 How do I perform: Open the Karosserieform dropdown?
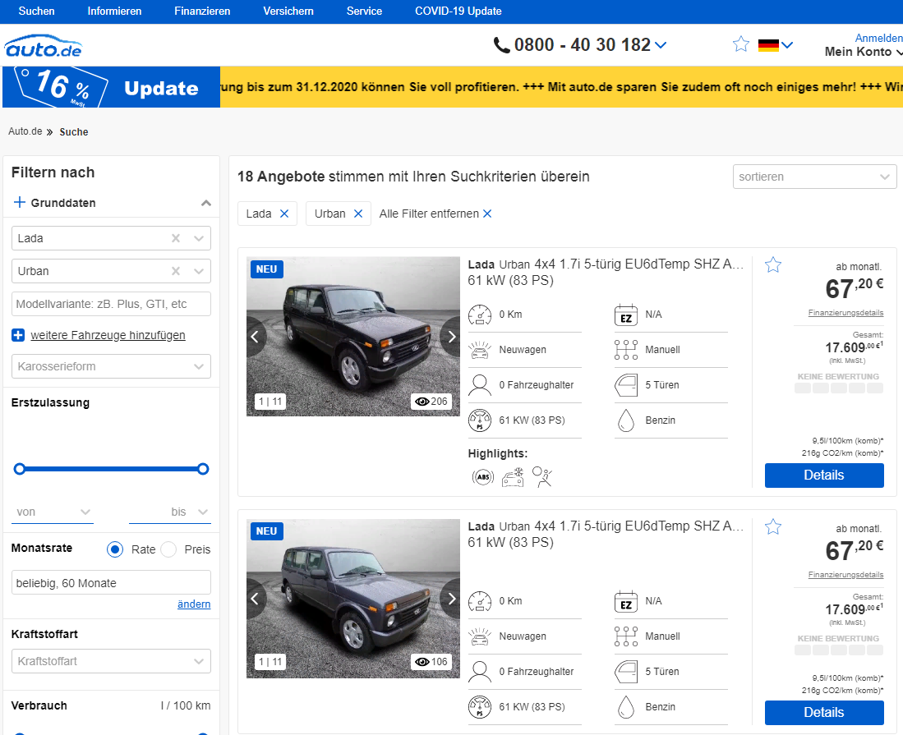(111, 366)
